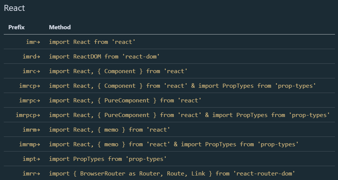The image size is (338, 180).
Task: Click the "import PropTypes from 'prop-types'" snippet
Action: coord(108,159)
